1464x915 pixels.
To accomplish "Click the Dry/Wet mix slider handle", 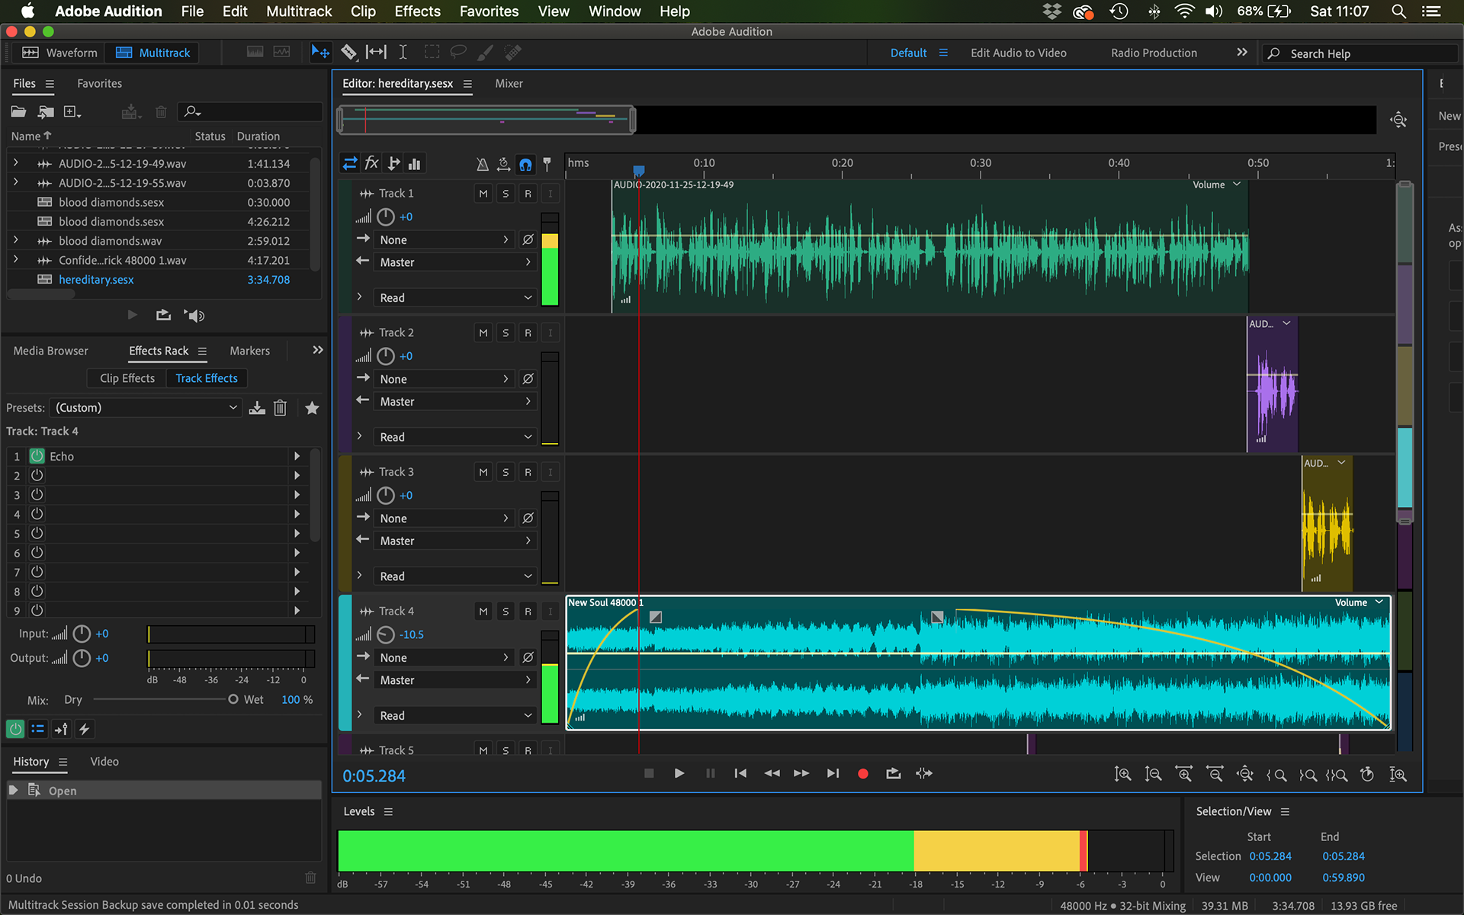I will (233, 699).
